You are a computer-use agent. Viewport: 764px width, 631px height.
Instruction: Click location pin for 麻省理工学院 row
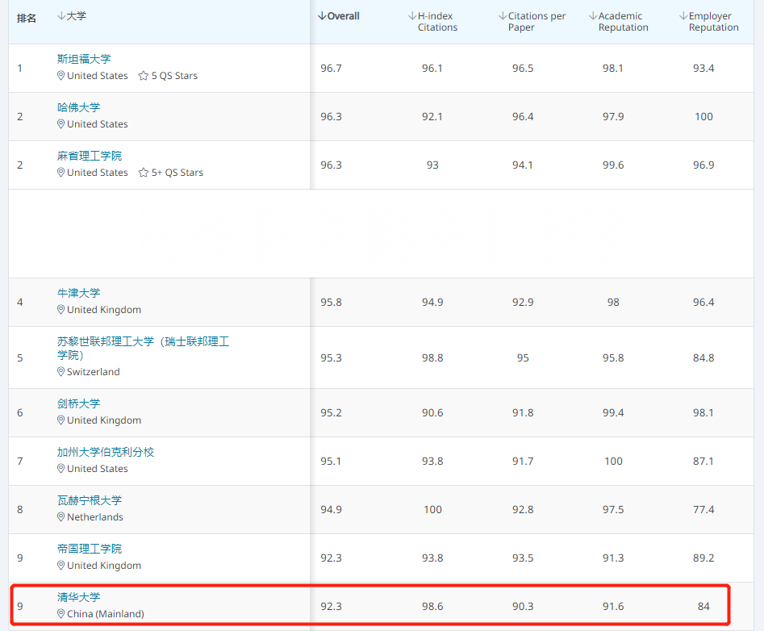coord(61,173)
